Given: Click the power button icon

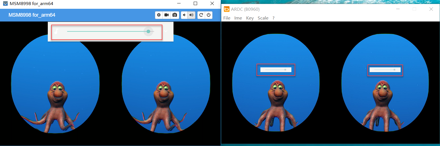Looking at the screenshot, I should coord(209,15).
